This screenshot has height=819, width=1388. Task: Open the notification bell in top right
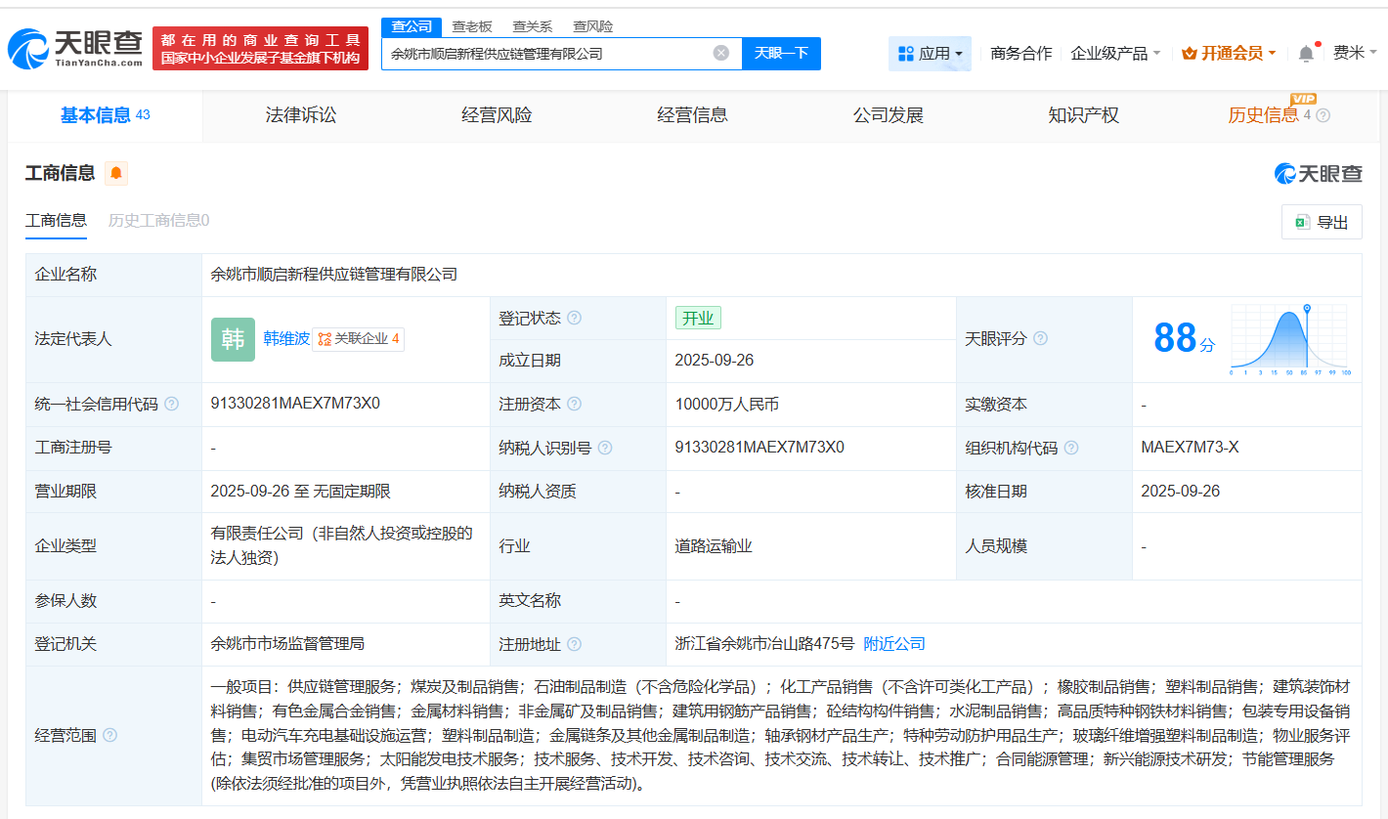click(1304, 53)
